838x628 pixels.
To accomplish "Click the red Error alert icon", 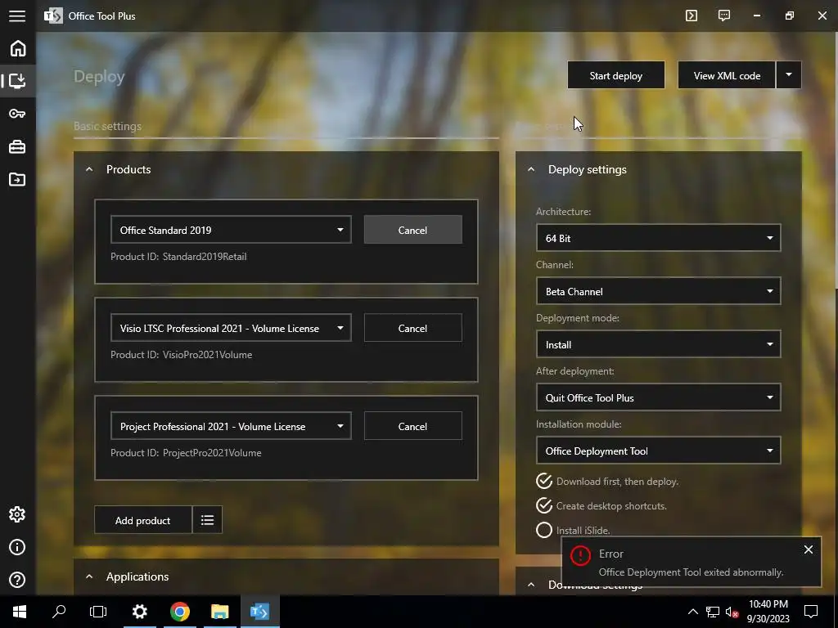I will [x=580, y=555].
